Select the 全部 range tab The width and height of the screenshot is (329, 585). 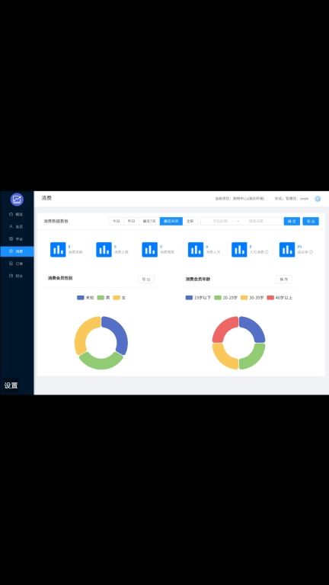(x=190, y=221)
